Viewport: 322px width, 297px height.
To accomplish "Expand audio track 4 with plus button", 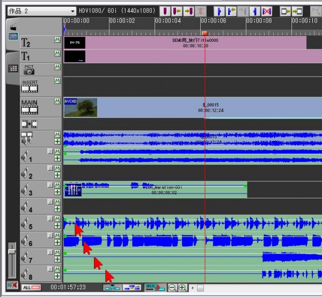I will tap(57, 209).
